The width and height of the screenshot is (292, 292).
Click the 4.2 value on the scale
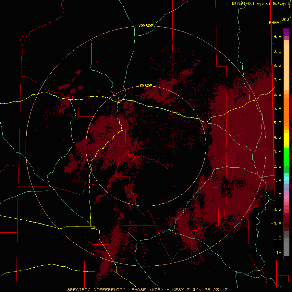277,138
